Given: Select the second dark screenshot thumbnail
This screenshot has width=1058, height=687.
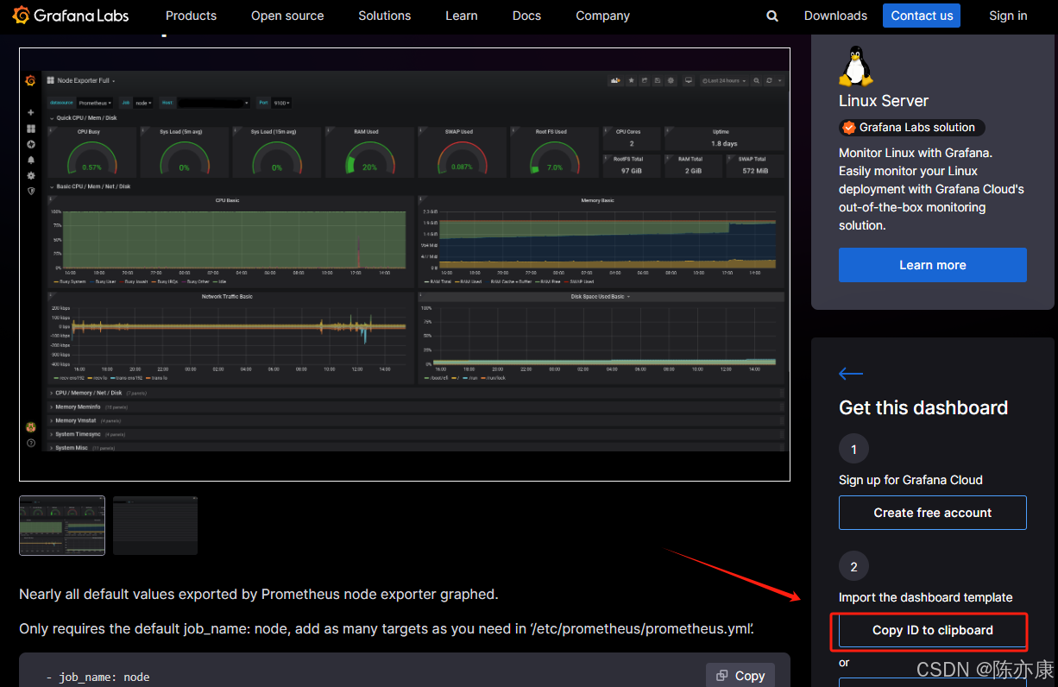Looking at the screenshot, I should pos(155,526).
